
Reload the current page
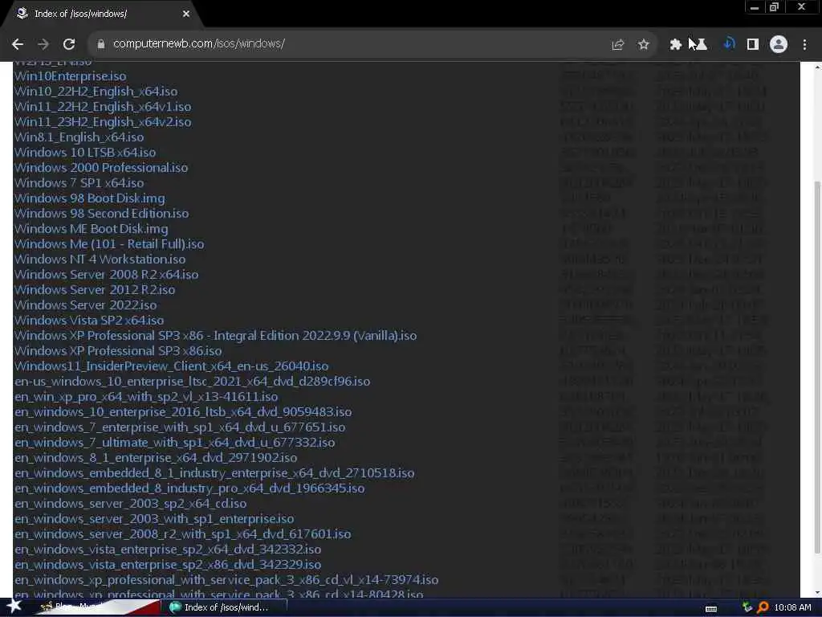point(69,44)
